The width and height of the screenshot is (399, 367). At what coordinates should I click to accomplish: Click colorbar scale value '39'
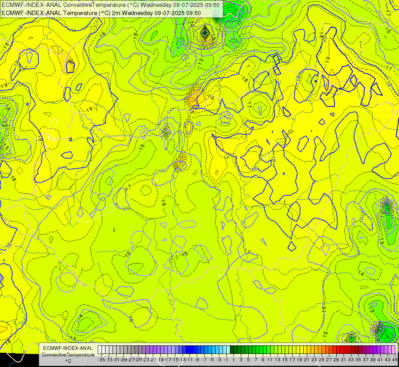(x=373, y=360)
